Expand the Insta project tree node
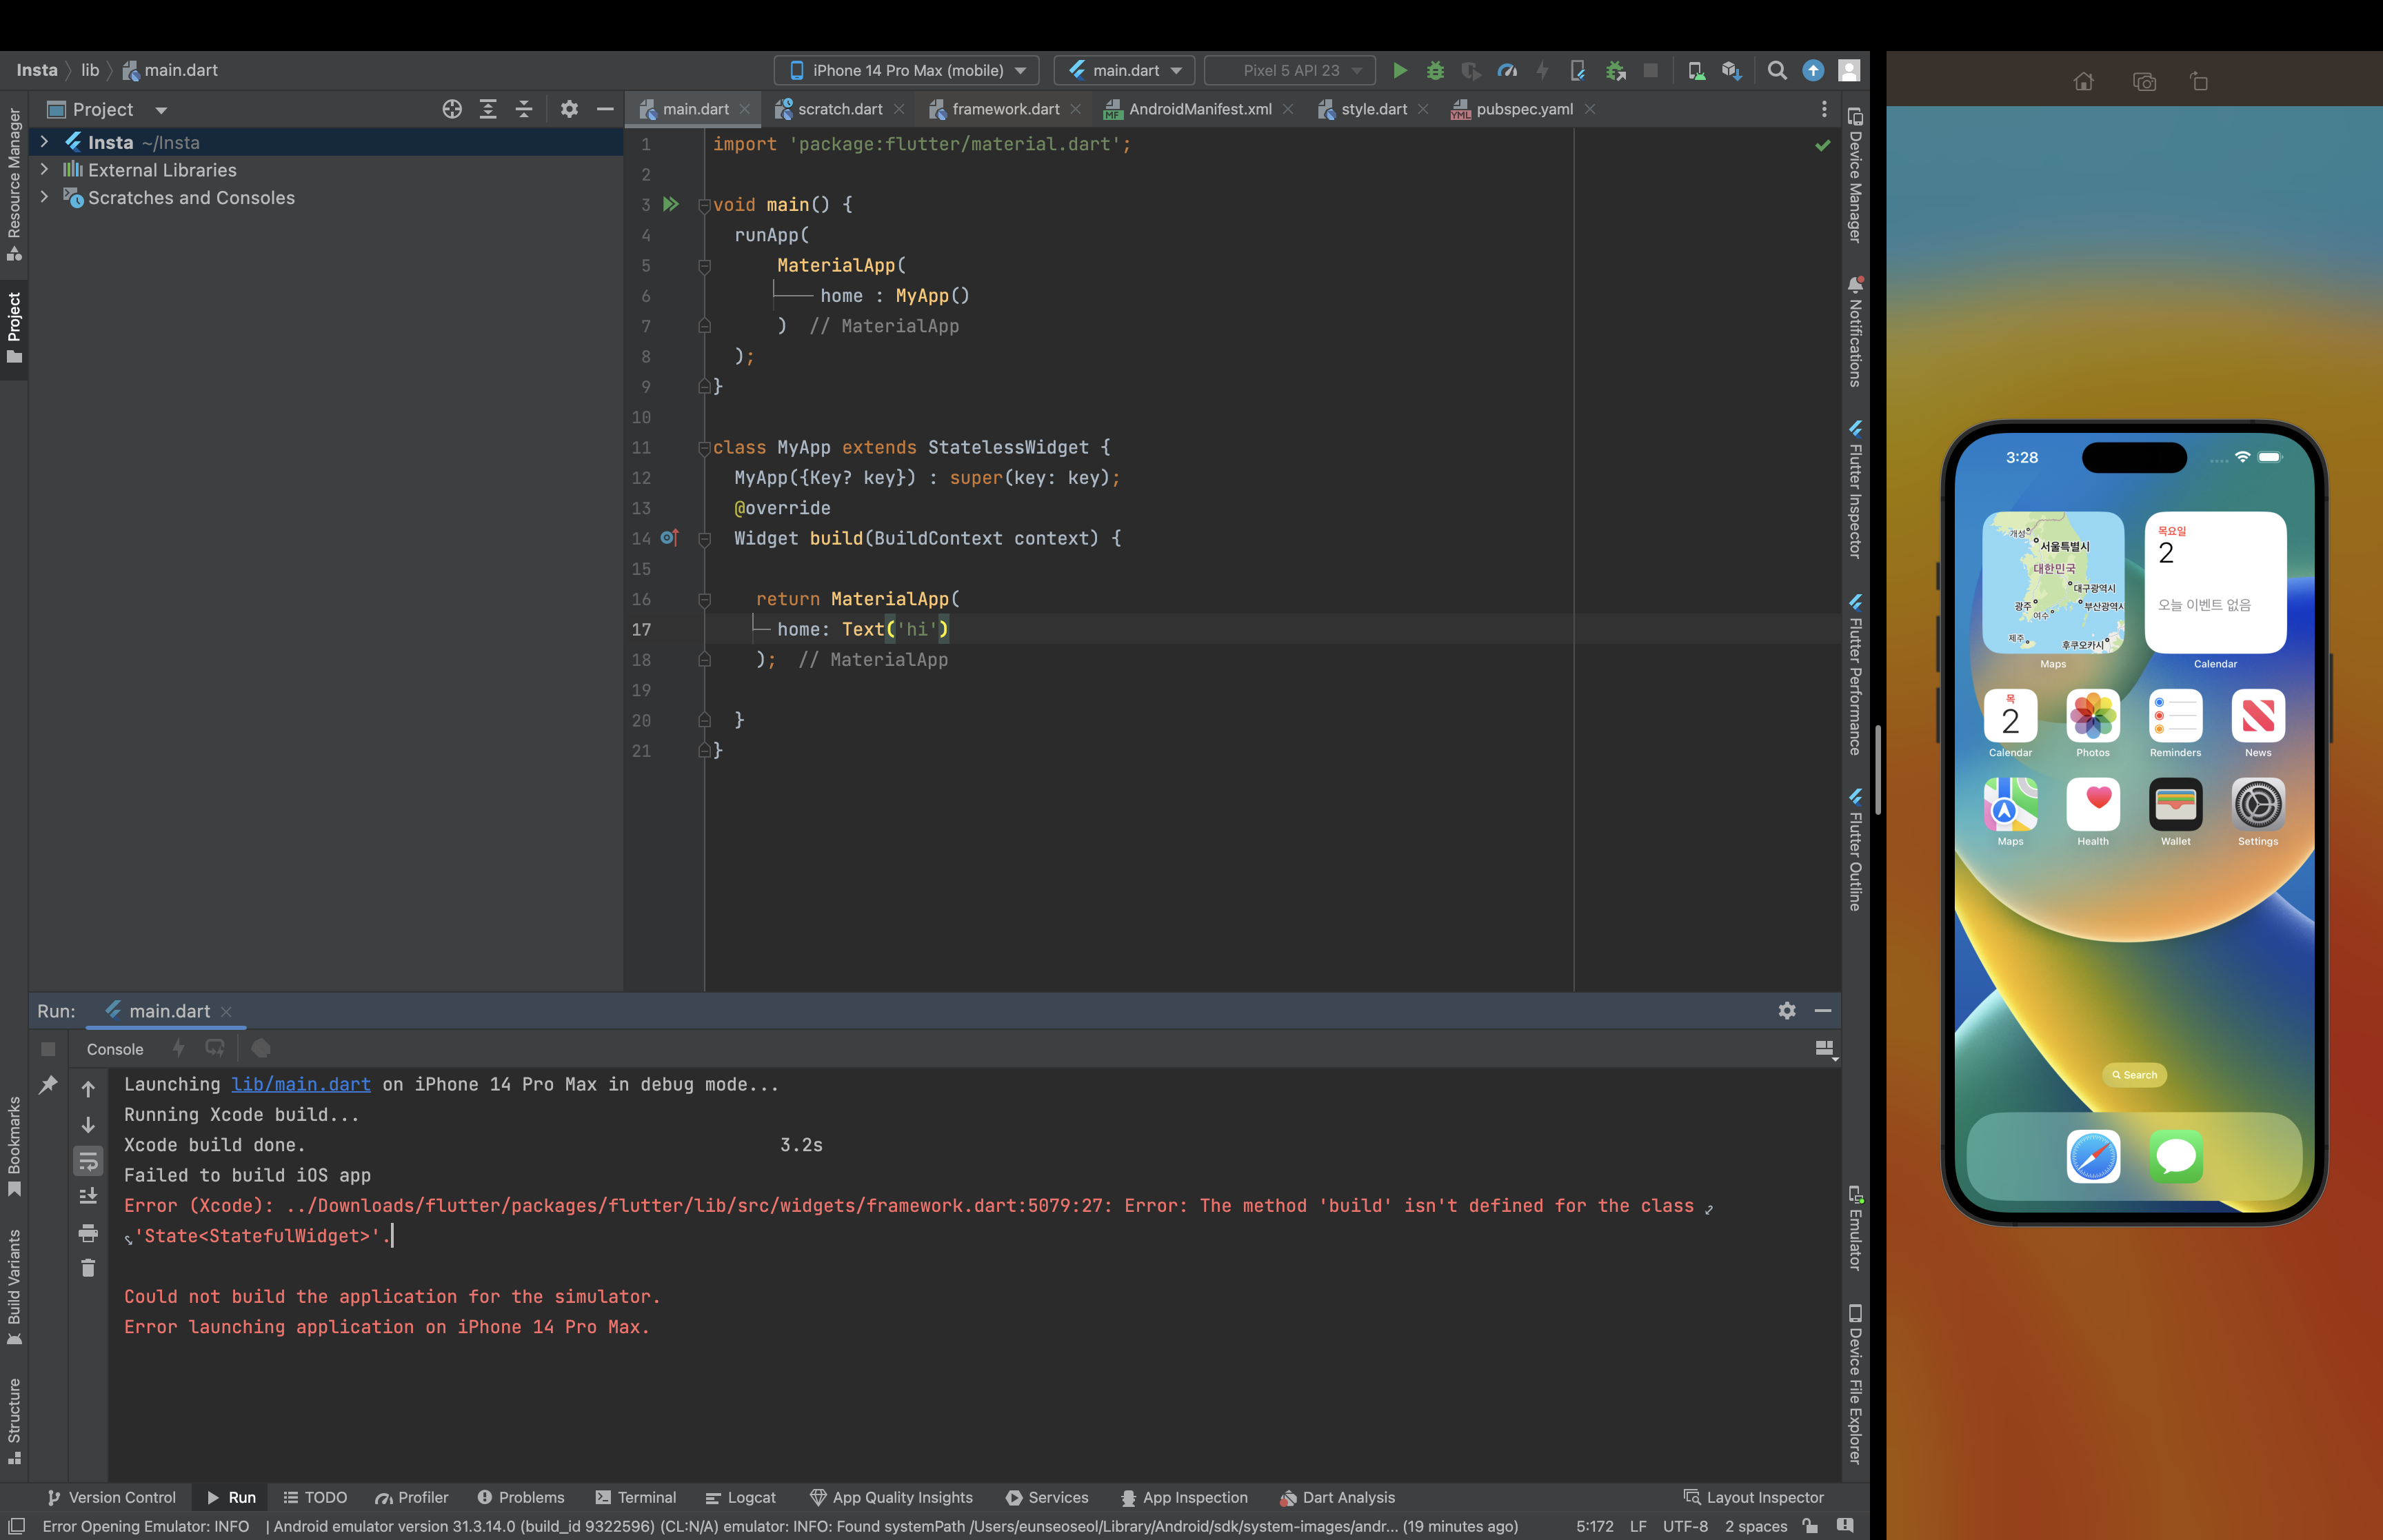Screen dimensions: 2383x1540 [x=44, y=142]
